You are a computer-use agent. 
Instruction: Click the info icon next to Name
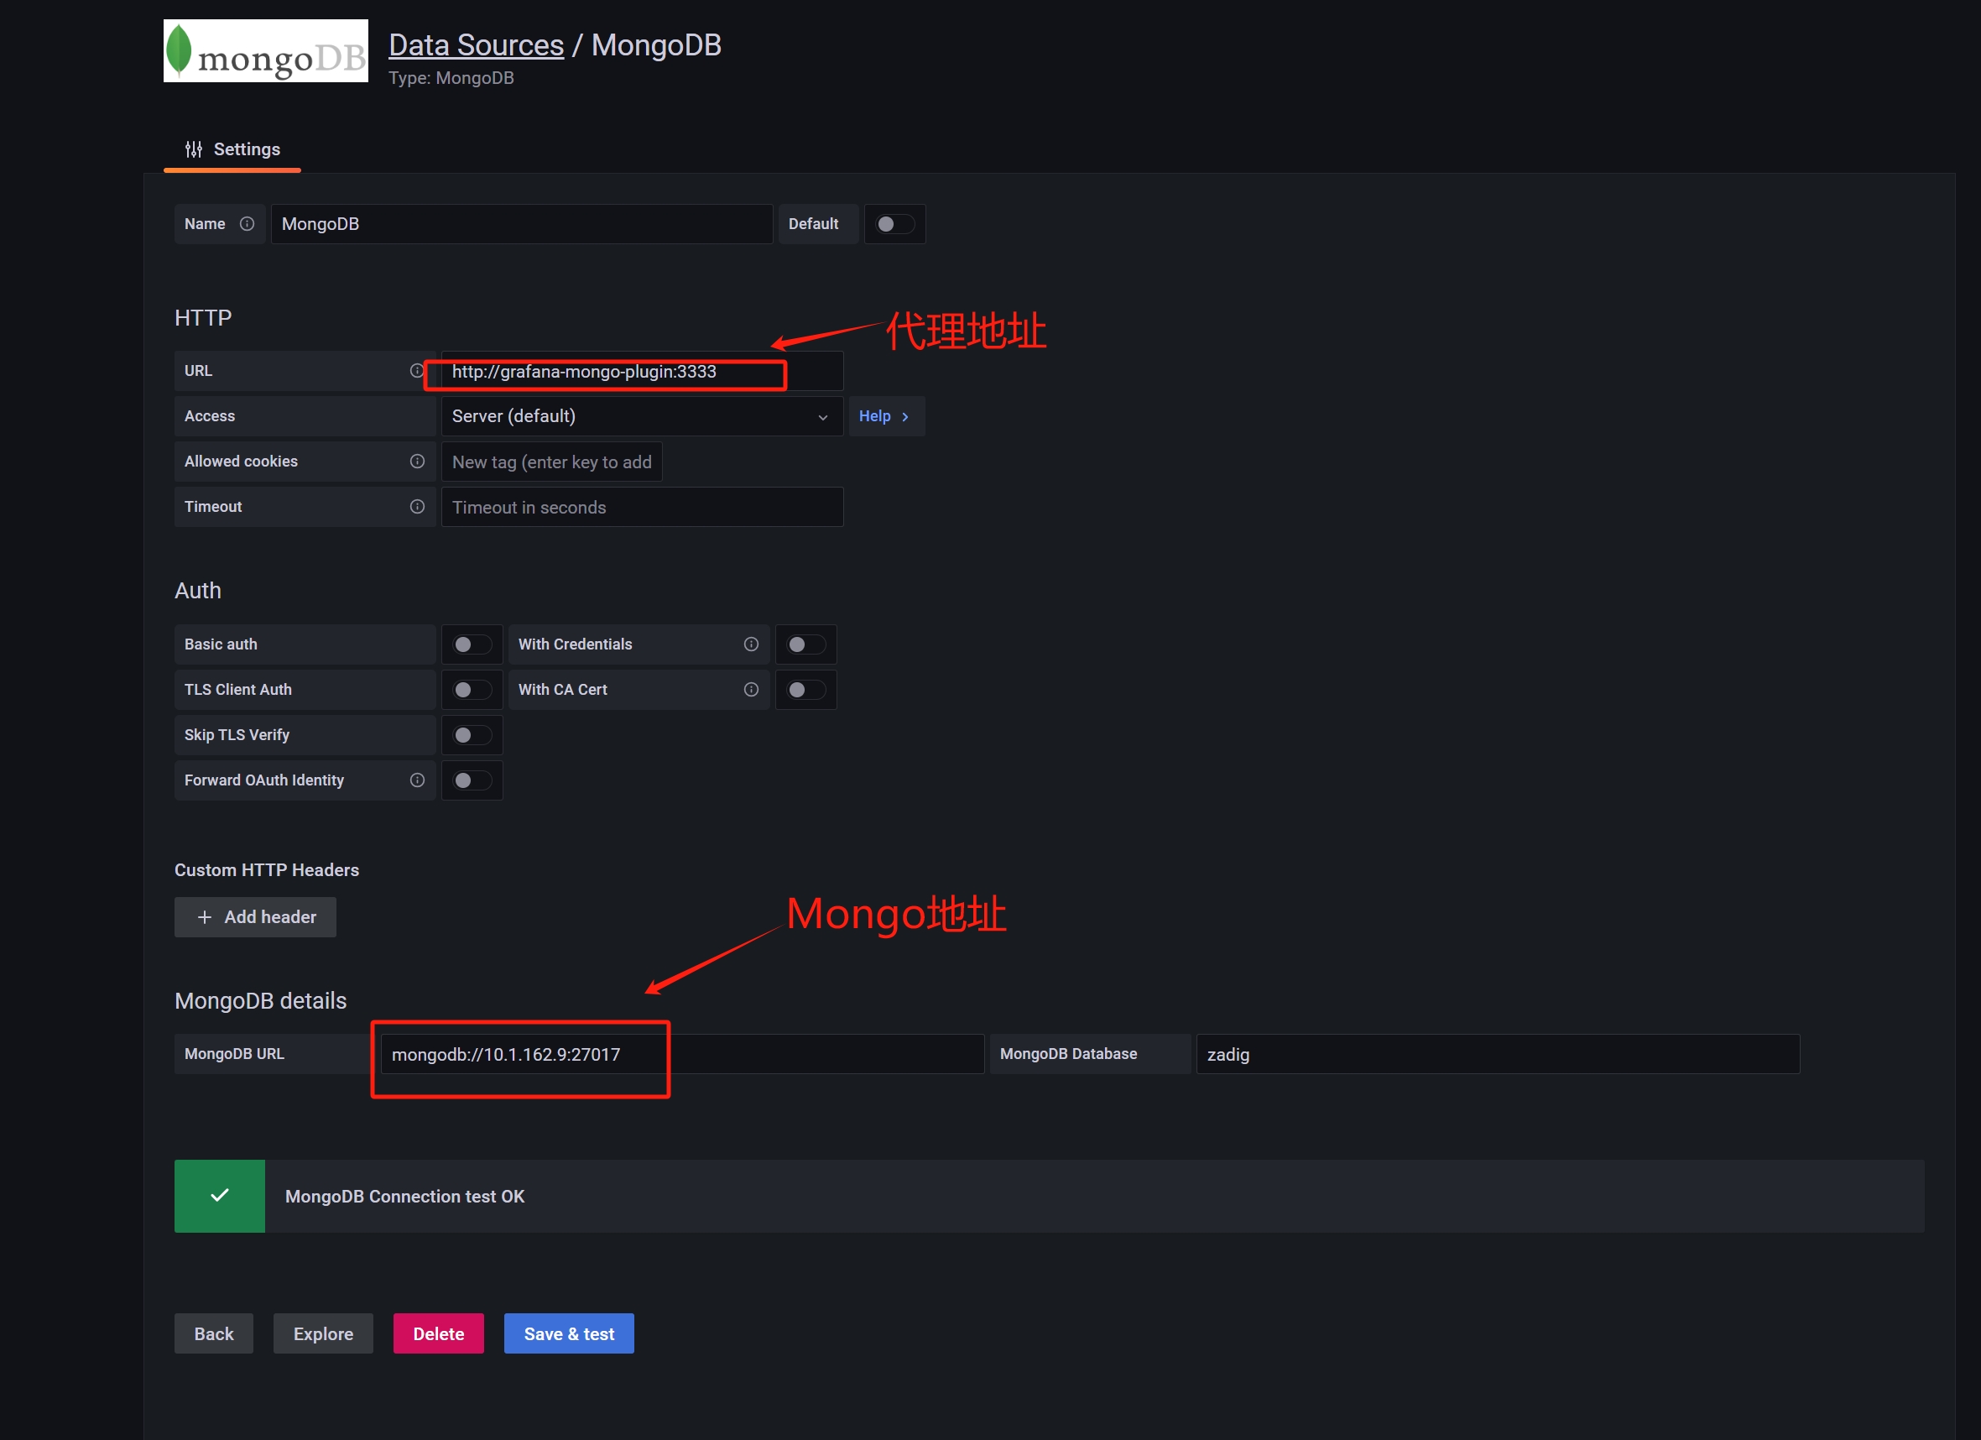coord(248,224)
